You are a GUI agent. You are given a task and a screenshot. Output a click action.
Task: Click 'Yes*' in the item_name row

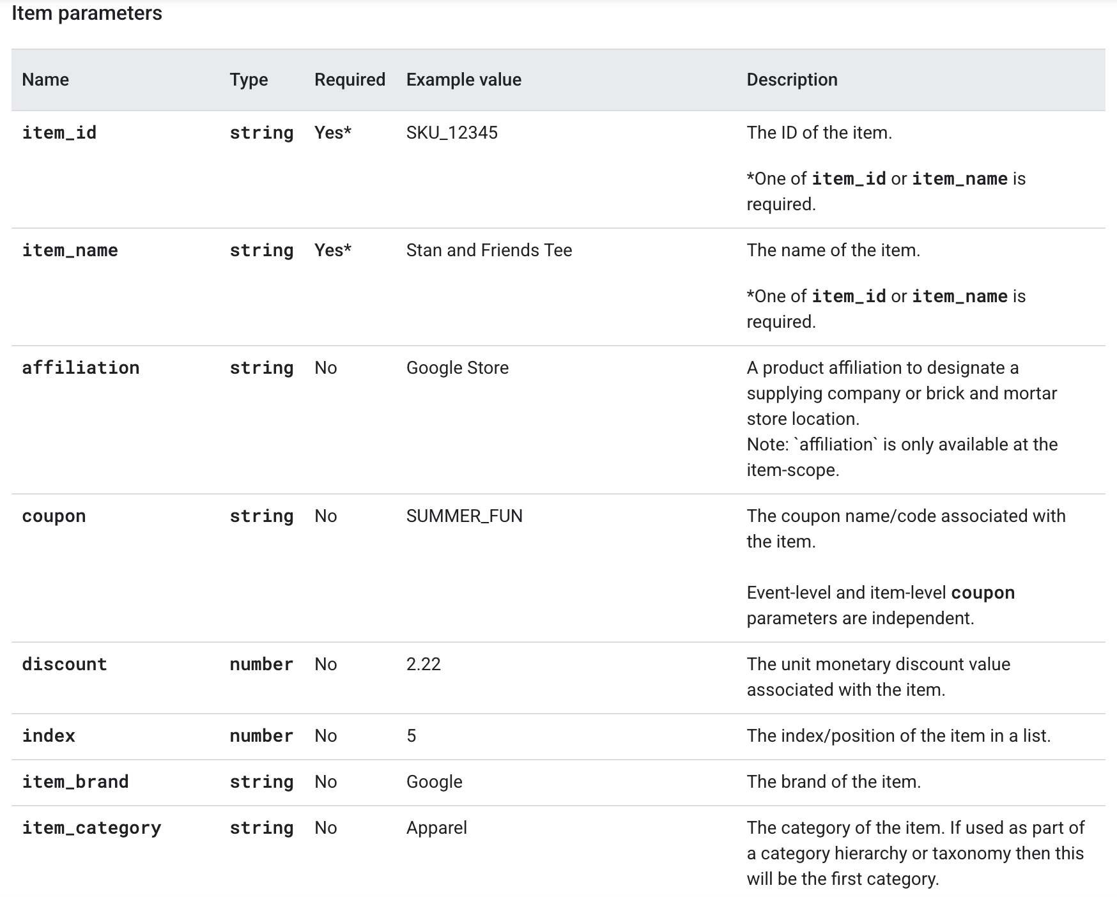tap(333, 250)
